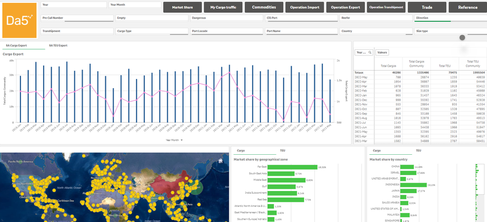This screenshot has width=487, height=222.
Task: Select the 2021-Mar table row
Action: [x=420, y=141]
